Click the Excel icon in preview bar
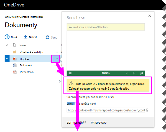This screenshot has width=166, height=132. click(x=70, y=73)
